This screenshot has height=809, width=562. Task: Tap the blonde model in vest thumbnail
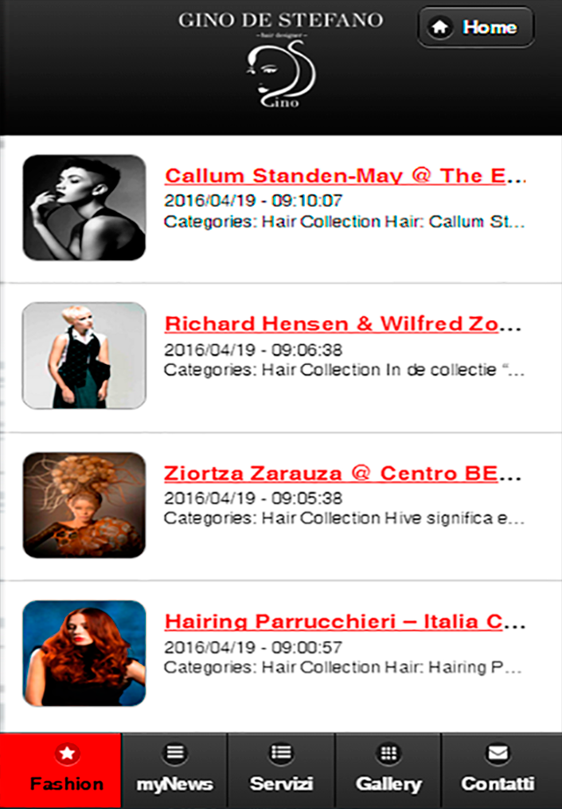(x=84, y=355)
